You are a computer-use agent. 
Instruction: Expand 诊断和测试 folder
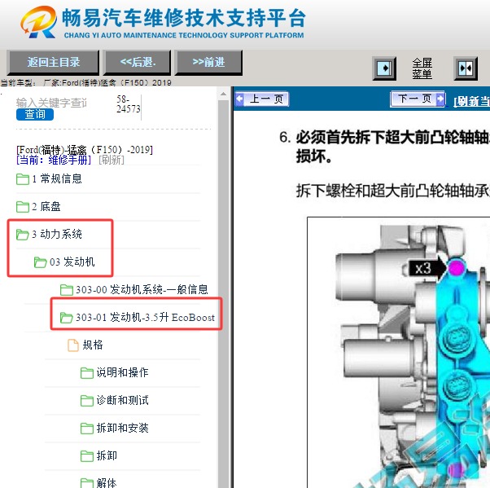pos(122,400)
